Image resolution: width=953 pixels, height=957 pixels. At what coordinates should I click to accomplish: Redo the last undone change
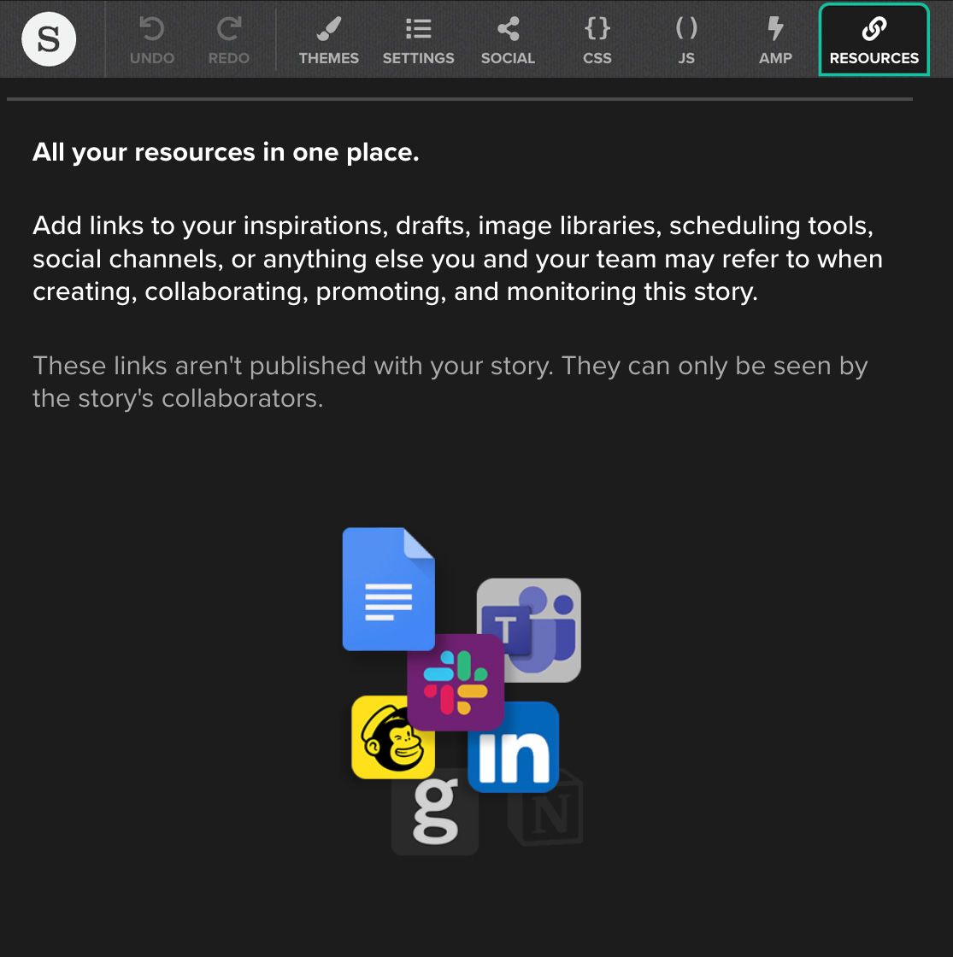[229, 40]
